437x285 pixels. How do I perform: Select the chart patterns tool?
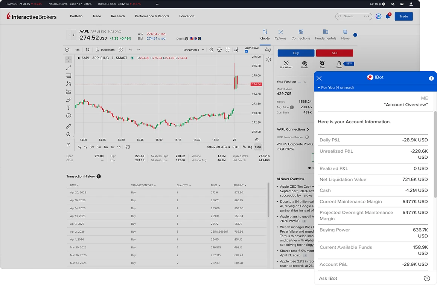click(69, 84)
